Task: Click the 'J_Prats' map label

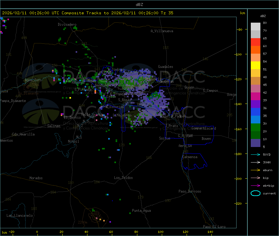Action: [x=171, y=126]
